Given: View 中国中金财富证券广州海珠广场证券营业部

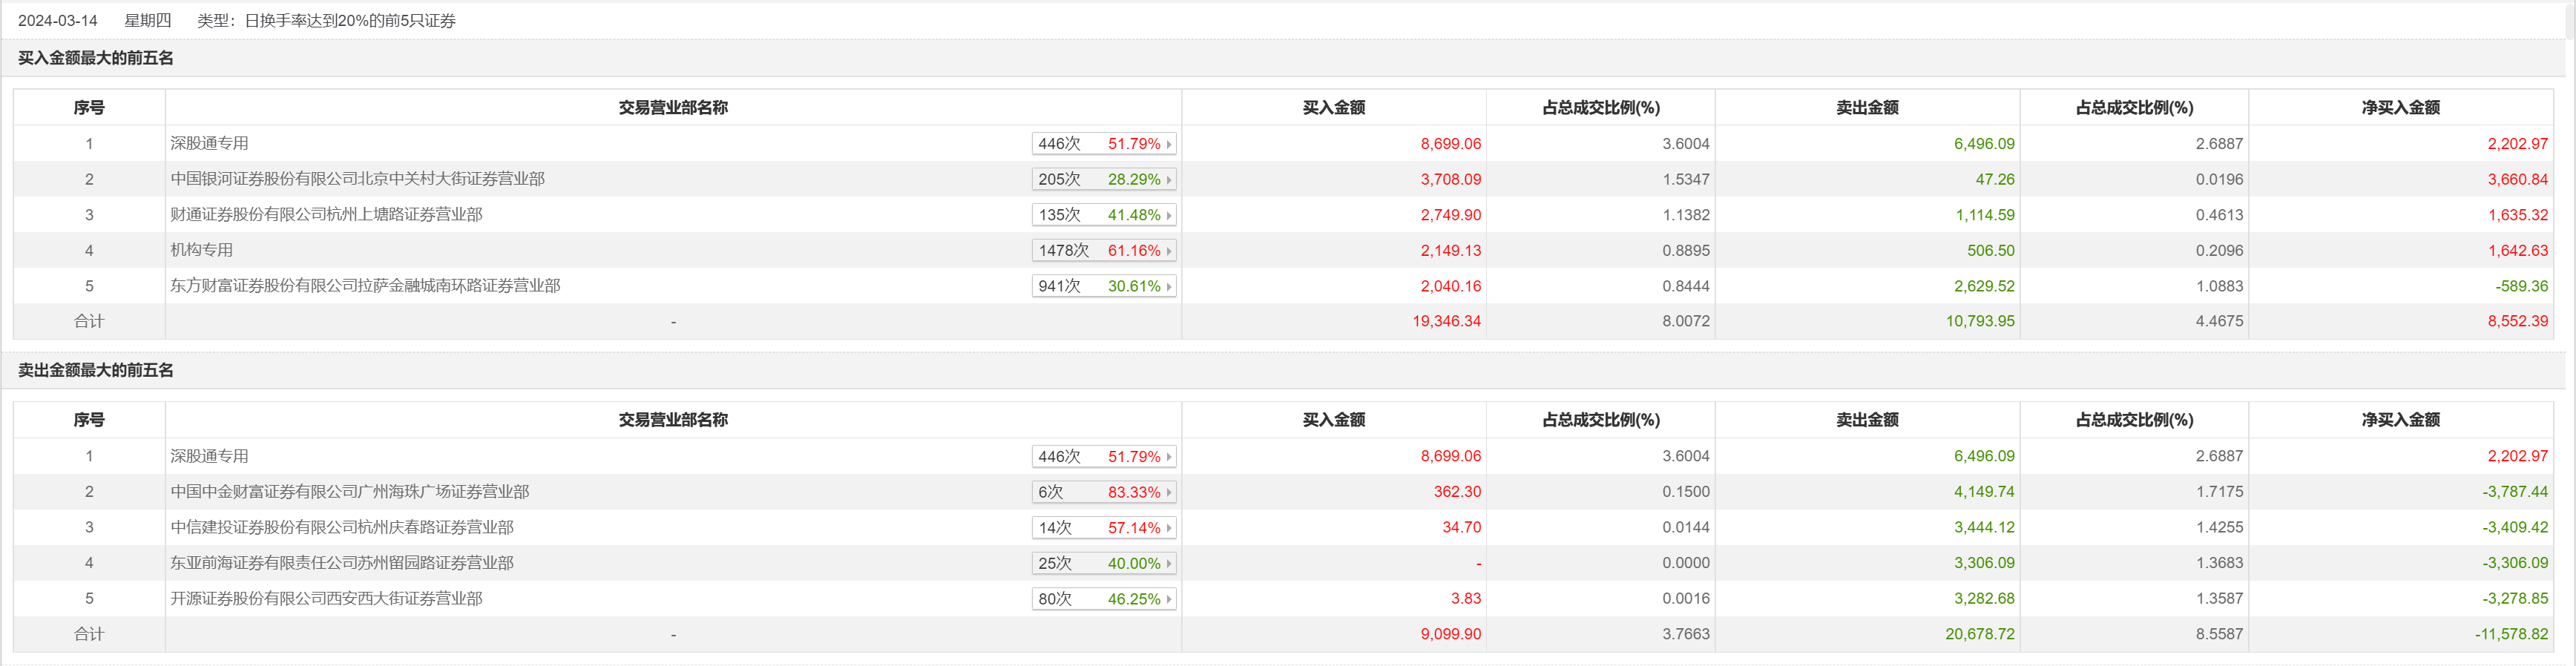Looking at the screenshot, I should coord(349,492).
